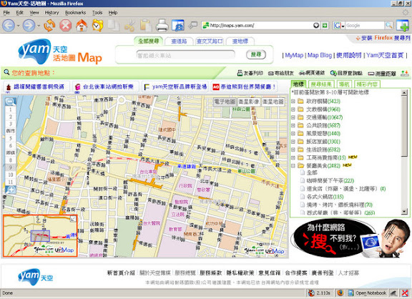Open the History menu
The image size is (412, 299).
point(51,13)
